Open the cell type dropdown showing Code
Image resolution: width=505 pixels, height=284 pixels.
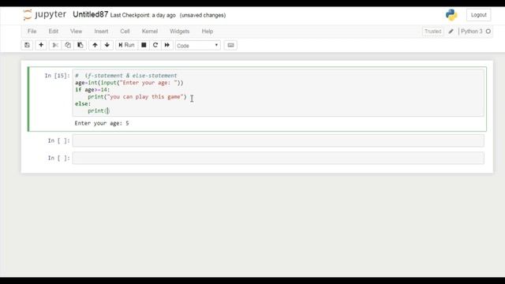[x=198, y=46]
